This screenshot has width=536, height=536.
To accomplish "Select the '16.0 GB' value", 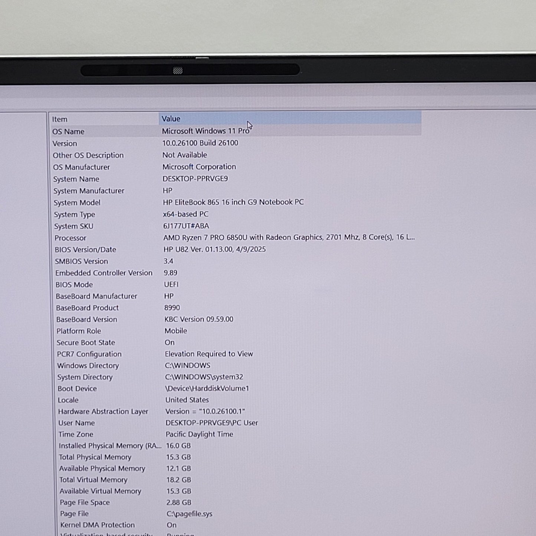I will pos(178,446).
